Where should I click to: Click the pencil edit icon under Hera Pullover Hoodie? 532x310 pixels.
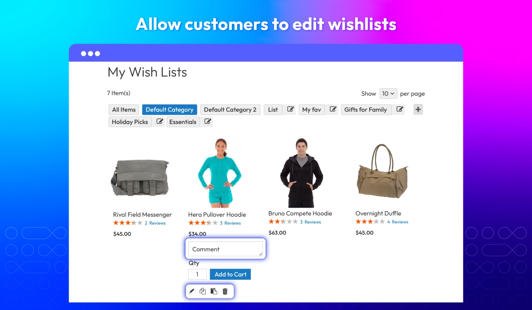coord(192,291)
